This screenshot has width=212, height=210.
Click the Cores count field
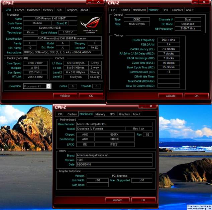coord(73,86)
